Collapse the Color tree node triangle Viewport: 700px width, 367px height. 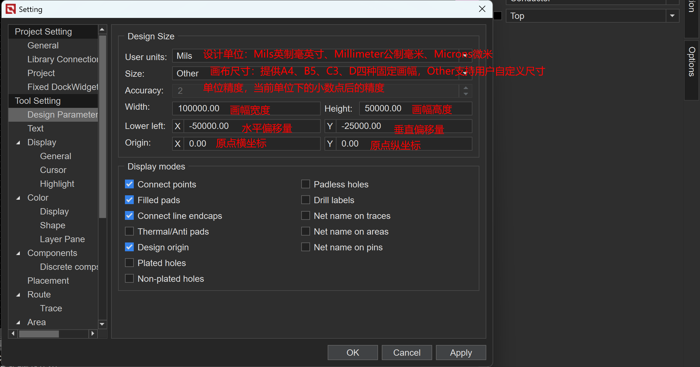pyautogui.click(x=18, y=198)
